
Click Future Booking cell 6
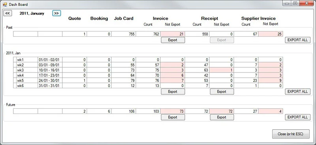99,111
